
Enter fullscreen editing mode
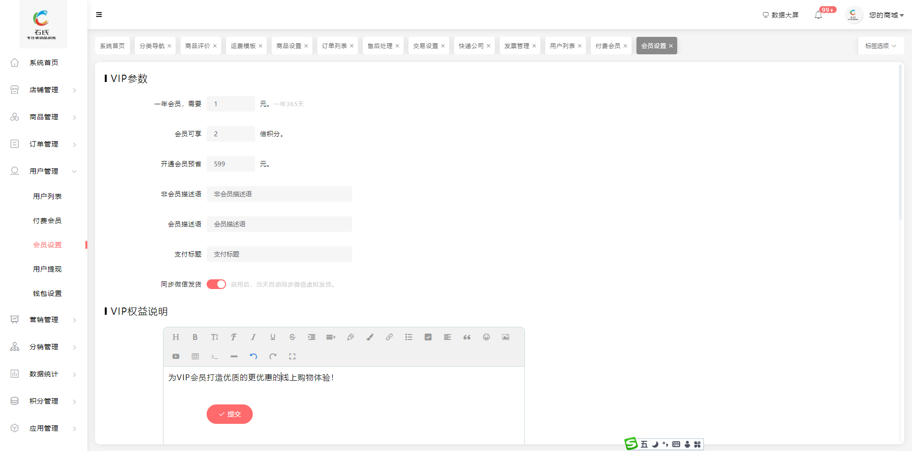tap(292, 356)
